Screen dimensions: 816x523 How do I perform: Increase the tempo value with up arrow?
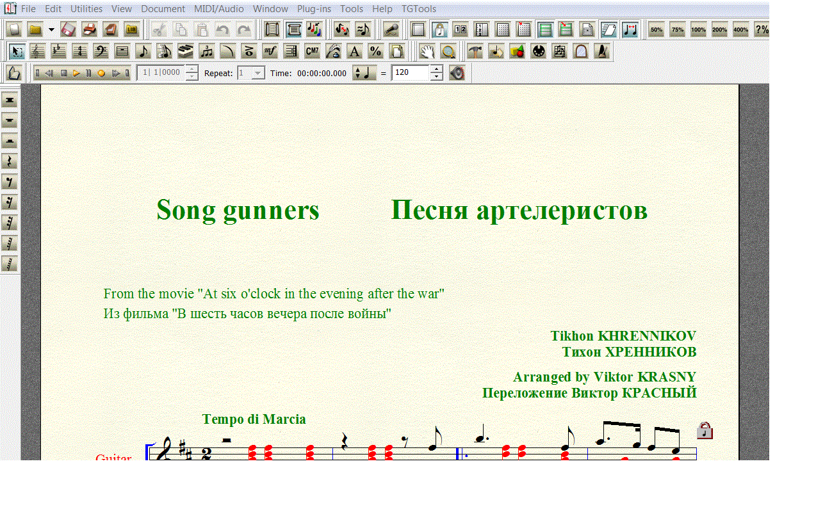click(437, 69)
